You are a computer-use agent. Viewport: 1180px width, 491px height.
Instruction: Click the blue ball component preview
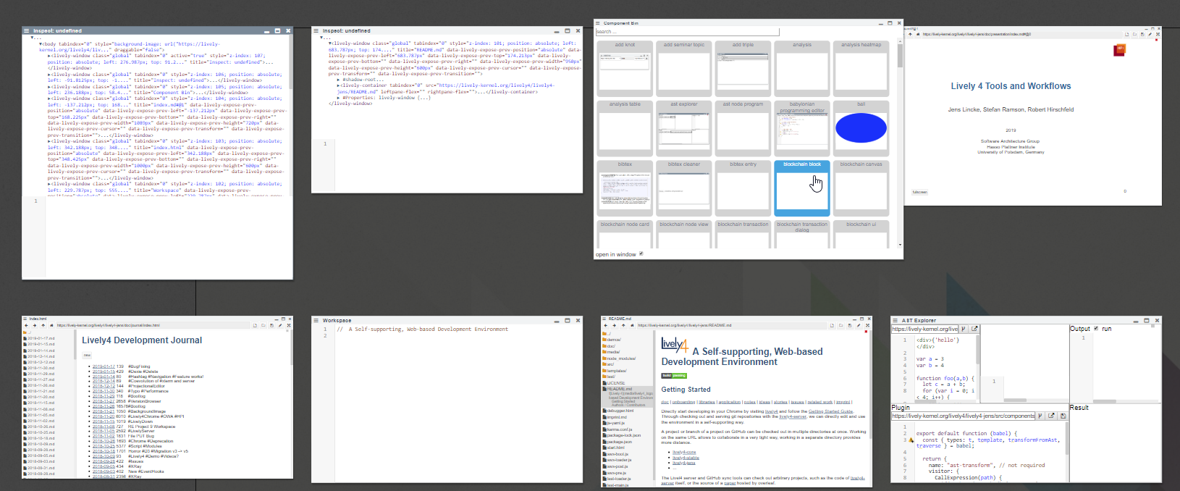pos(861,129)
